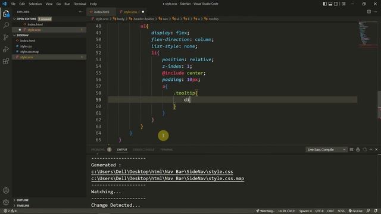This screenshot has width=381, height=214.
Task: Open the notifications bell in the status bar
Action: [x=376, y=211]
